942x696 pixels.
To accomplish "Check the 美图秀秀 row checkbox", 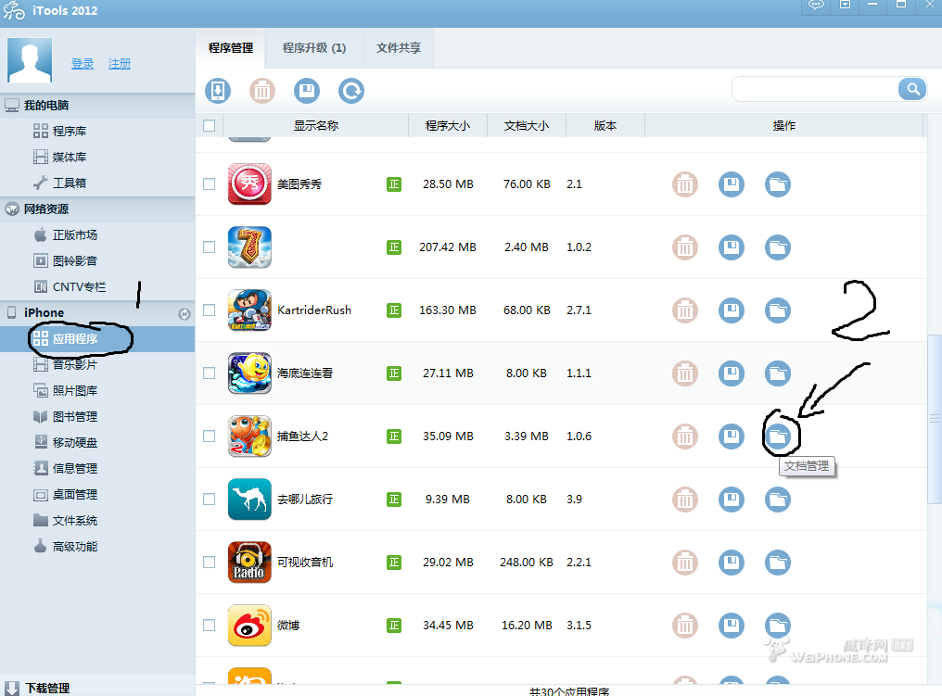I will point(209,183).
